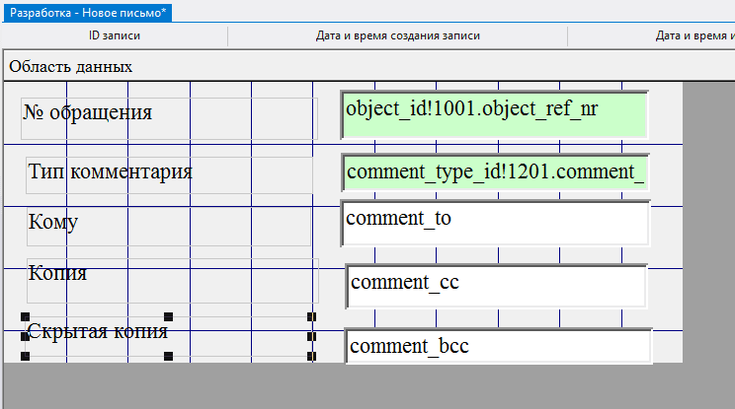Viewport: 735px width, 409px height.
Task: Select the '№ обращения' label
Action: pos(88,112)
